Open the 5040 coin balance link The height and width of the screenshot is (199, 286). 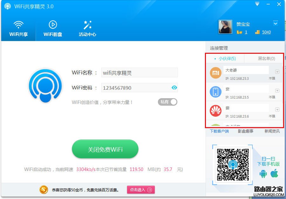pyautogui.click(x=266, y=32)
